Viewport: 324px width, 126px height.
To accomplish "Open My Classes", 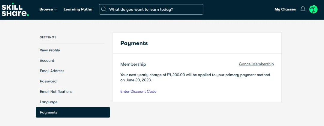I will click(x=285, y=9).
